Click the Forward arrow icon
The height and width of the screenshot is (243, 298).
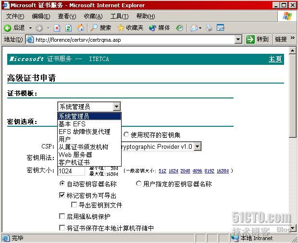click(39, 28)
